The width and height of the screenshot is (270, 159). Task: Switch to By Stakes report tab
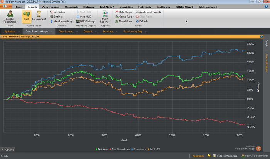tap(10, 31)
